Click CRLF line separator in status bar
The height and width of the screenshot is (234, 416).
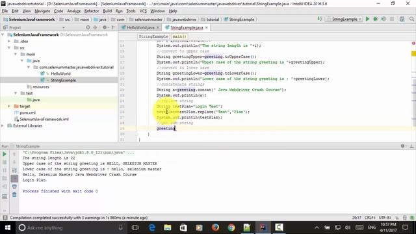click(x=370, y=218)
